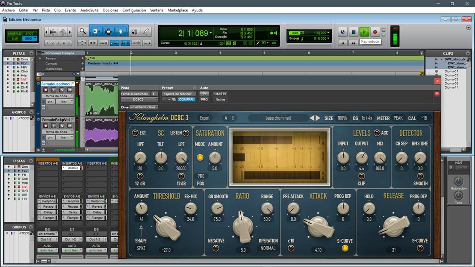Image resolution: width=475 pixels, height=267 pixels.
Task: Solo the FemaleLeadVocl track
Action: (x=62, y=90)
